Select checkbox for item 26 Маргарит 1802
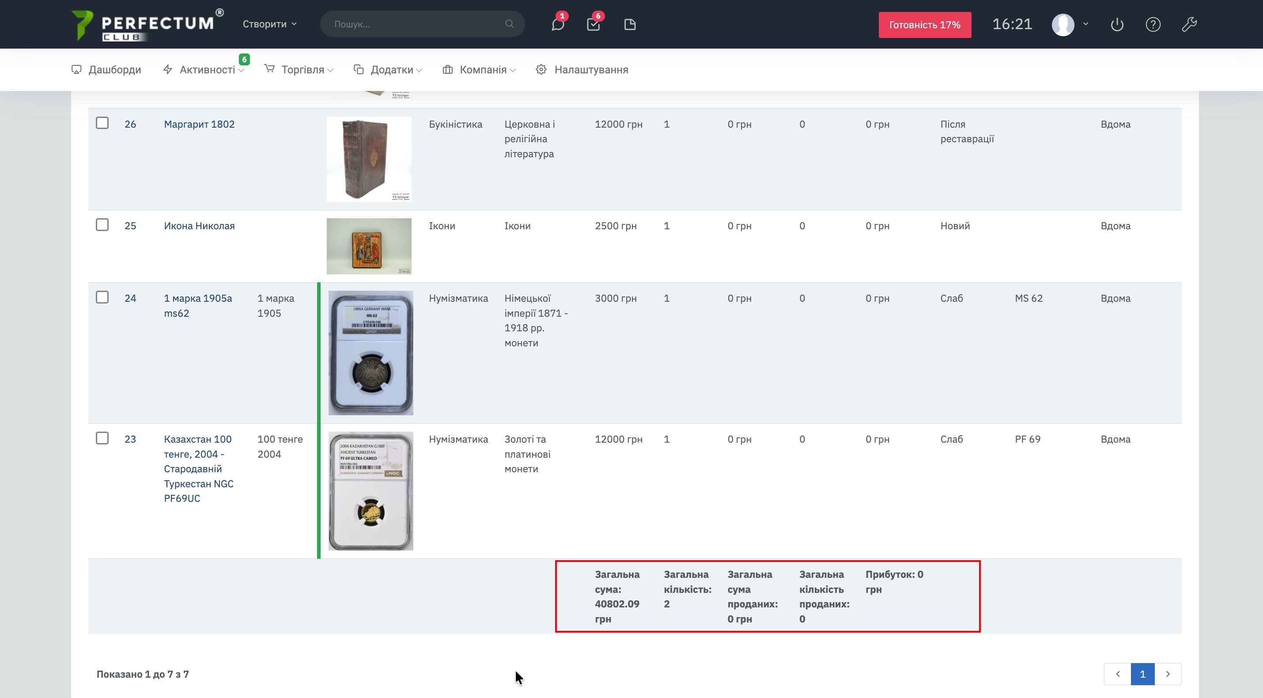Screen dimensions: 1263x698 (102, 123)
